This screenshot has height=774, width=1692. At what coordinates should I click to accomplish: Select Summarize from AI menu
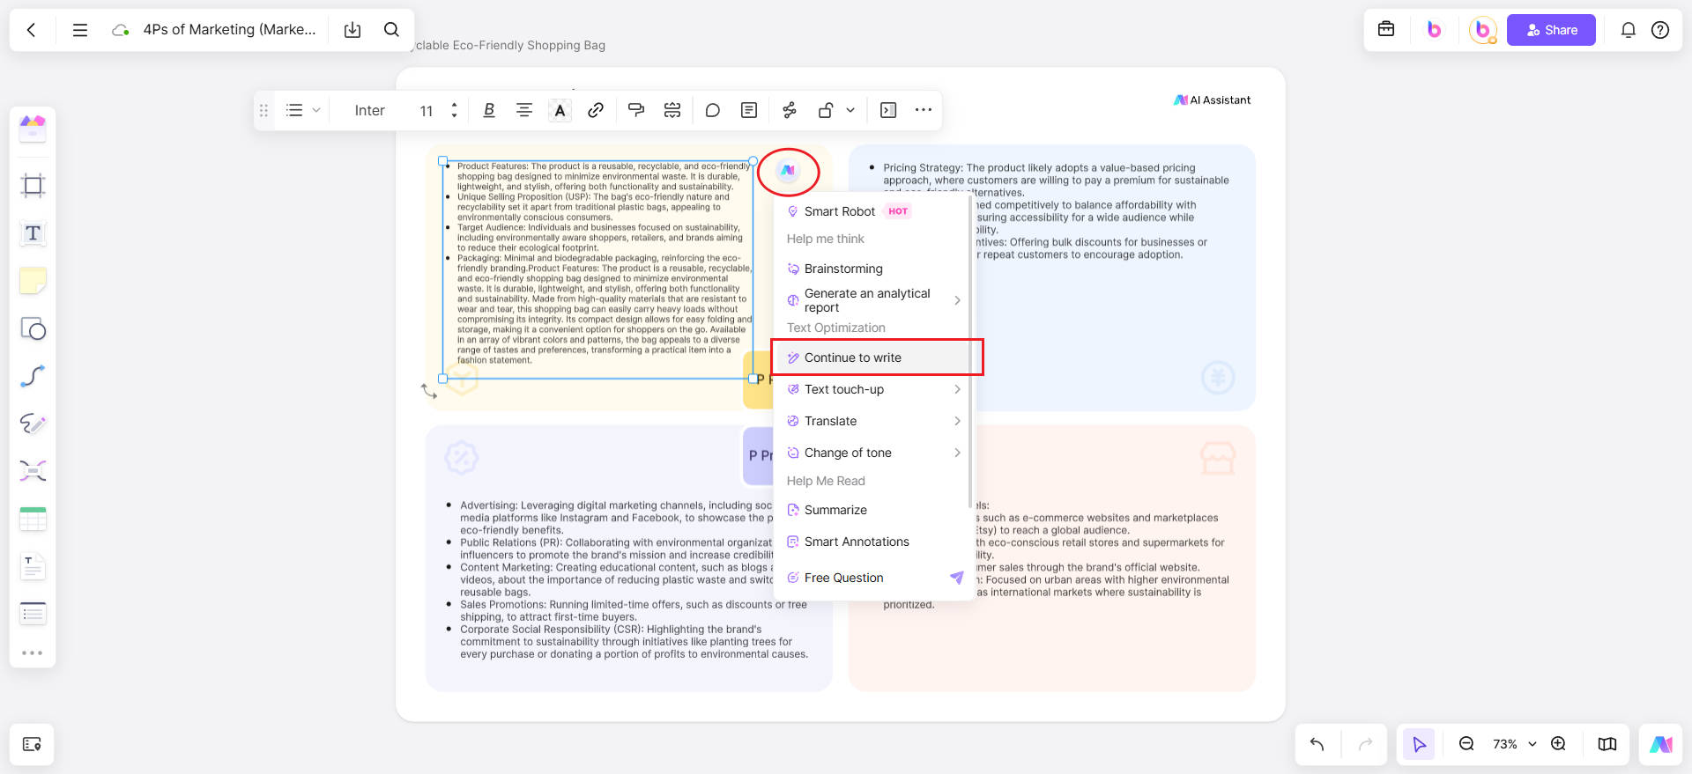click(835, 510)
